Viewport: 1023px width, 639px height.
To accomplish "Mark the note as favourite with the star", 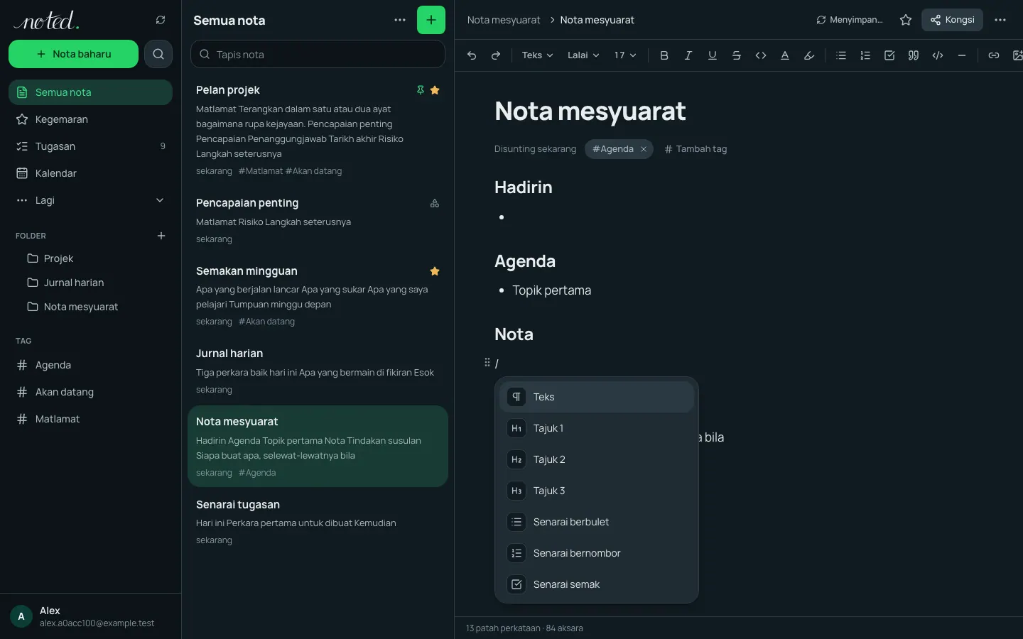I will click(906, 20).
